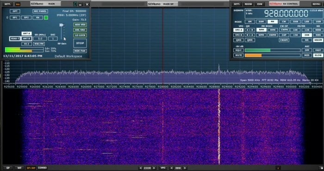Show the SP2 spectrum window
This screenshot has width=324, height=171.
point(26,18)
